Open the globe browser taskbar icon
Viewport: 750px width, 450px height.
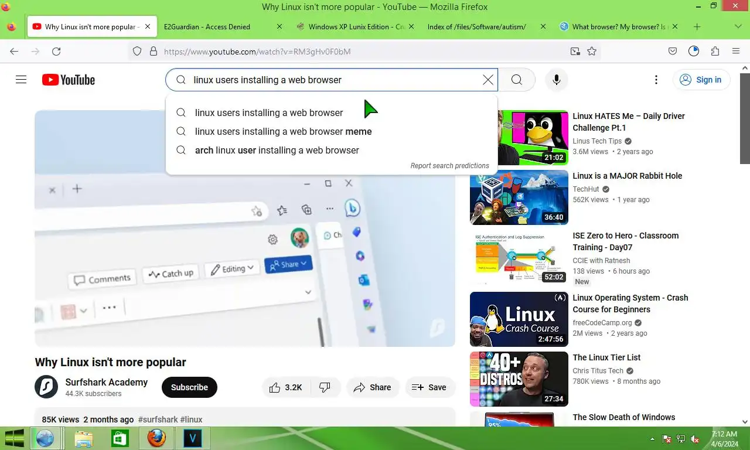click(x=45, y=438)
